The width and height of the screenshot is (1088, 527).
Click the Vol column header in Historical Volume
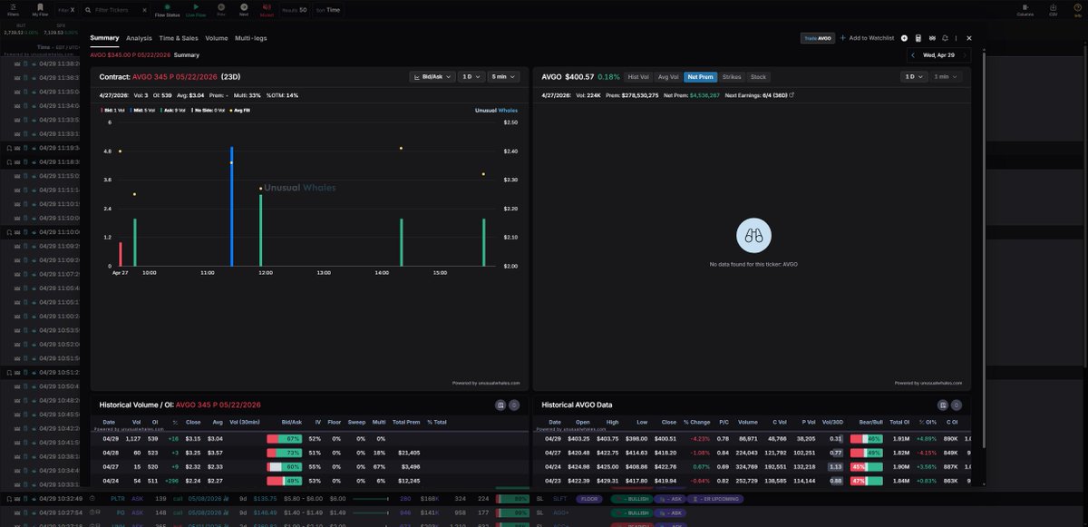pos(136,422)
